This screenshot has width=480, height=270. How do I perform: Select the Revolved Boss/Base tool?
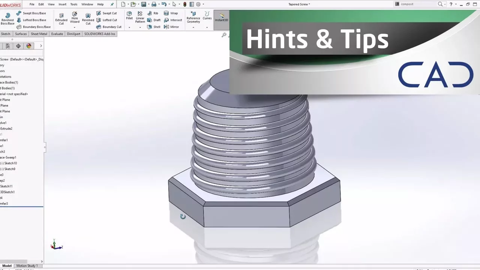click(7, 19)
